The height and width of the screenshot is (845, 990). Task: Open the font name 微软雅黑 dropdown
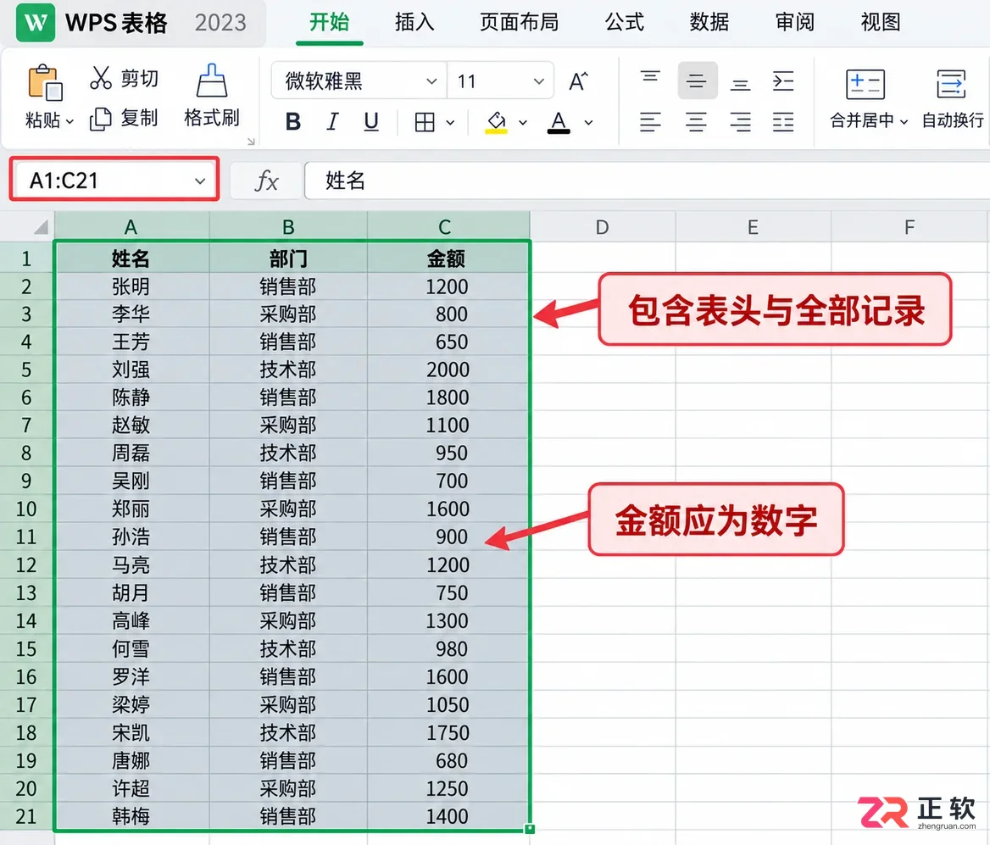pyautogui.click(x=431, y=81)
